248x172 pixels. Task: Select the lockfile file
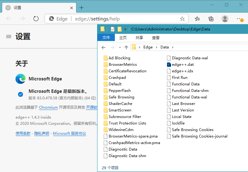pos(176,123)
